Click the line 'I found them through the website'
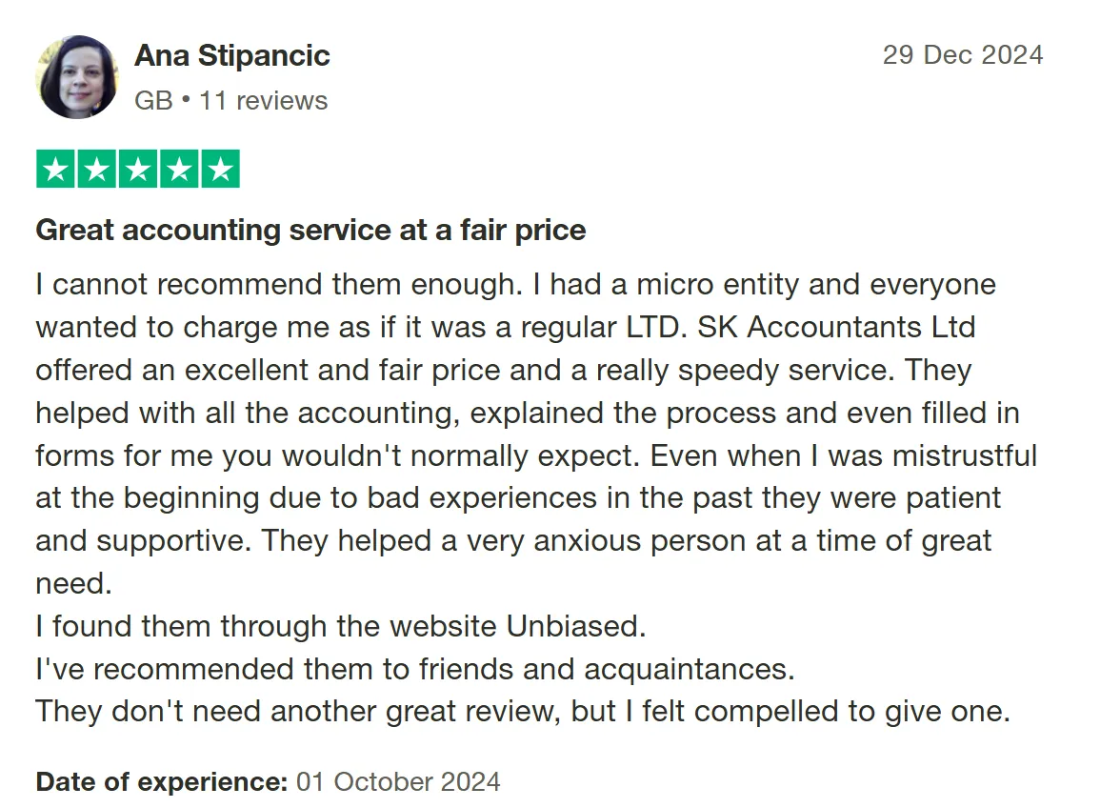 [x=267, y=626]
